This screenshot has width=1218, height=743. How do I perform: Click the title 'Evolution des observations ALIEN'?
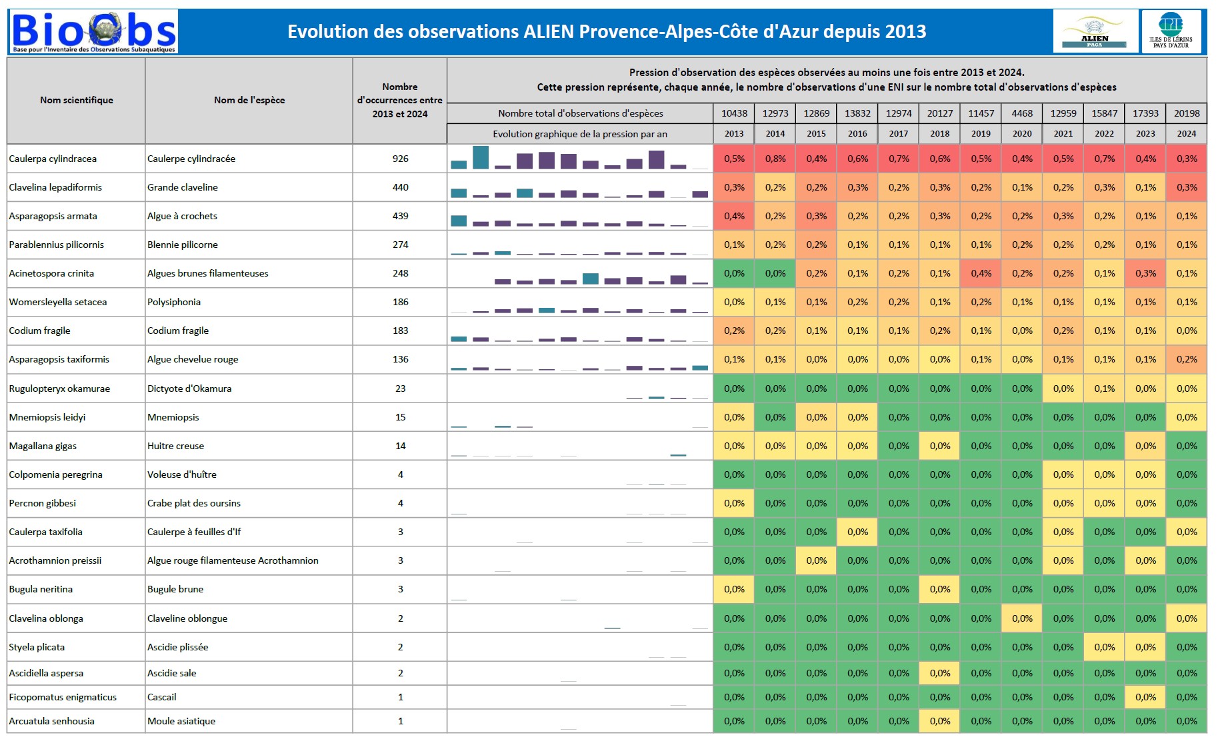[x=606, y=31]
